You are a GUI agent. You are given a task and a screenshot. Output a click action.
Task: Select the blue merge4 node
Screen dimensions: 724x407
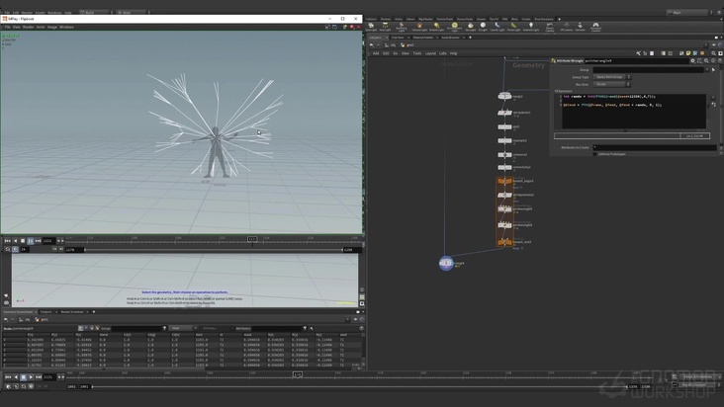click(446, 263)
